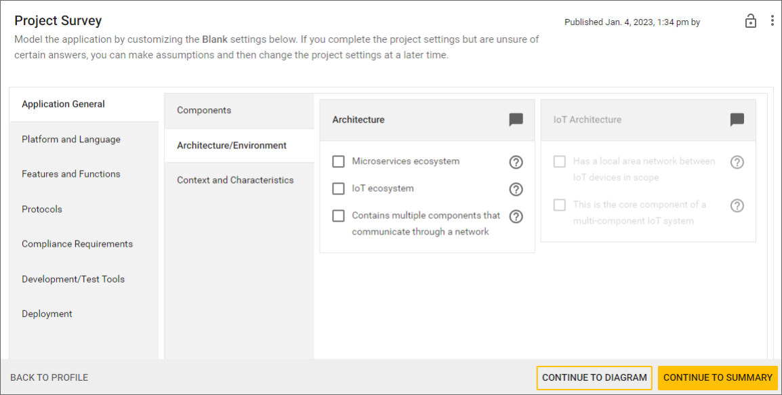782x395 pixels.
Task: Tick Contains multiple components checkbox
Action: point(338,216)
